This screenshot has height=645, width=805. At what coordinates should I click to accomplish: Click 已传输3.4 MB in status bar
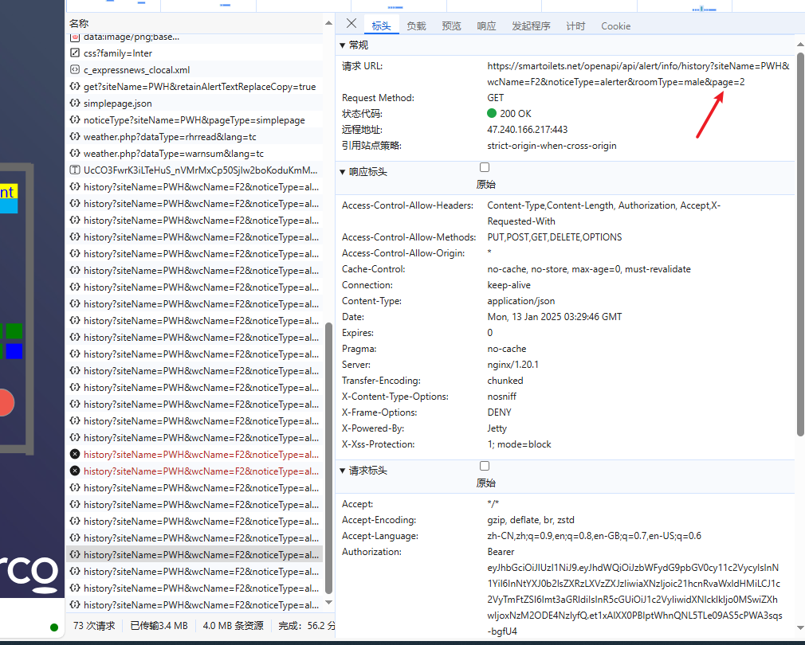(159, 626)
